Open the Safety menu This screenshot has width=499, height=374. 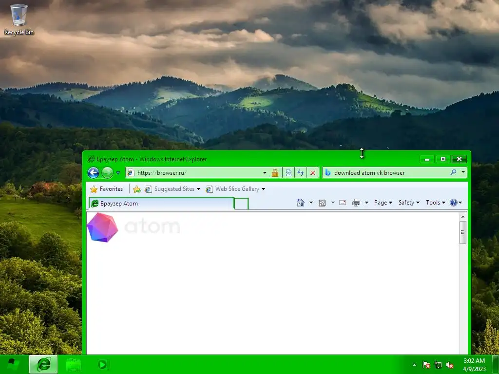409,203
